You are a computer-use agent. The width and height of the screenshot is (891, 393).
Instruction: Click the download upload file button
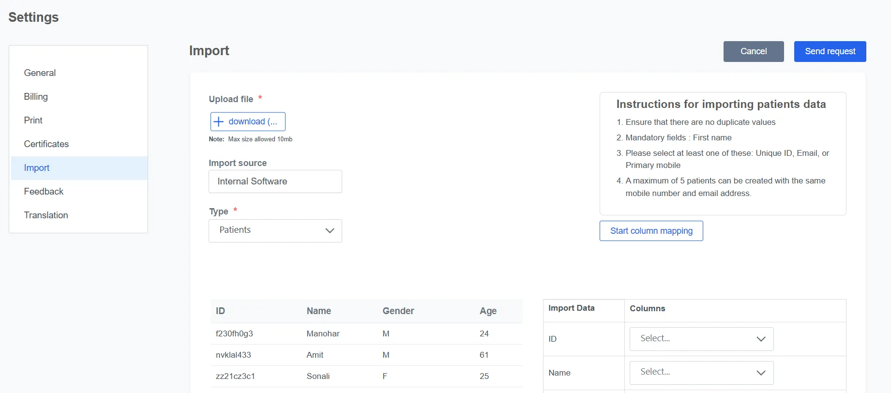(x=248, y=121)
